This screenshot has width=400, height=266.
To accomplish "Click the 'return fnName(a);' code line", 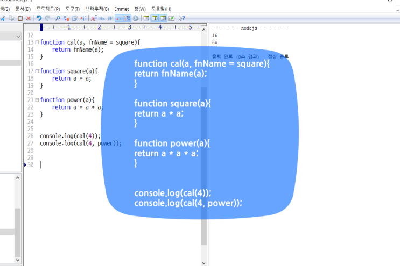I will click(x=78, y=49).
